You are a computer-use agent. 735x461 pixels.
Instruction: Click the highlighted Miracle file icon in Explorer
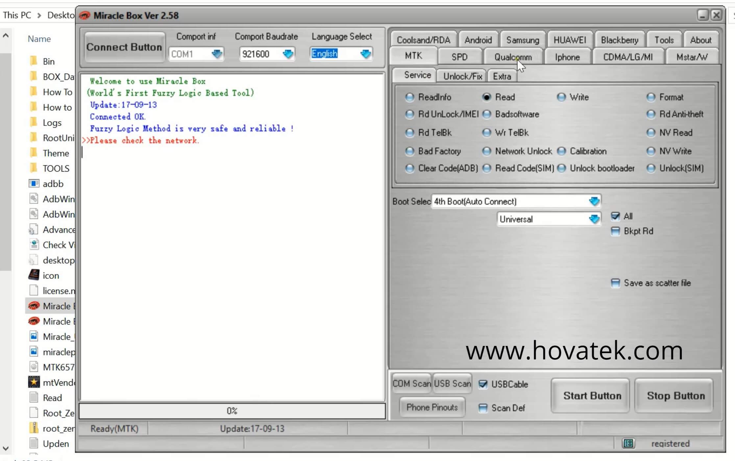tap(34, 306)
